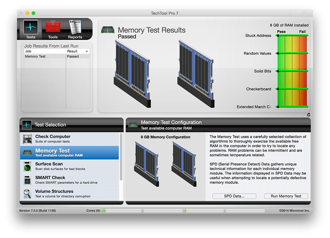Click the 'Pass' graph column label
The image size is (330, 238).
(281, 32)
